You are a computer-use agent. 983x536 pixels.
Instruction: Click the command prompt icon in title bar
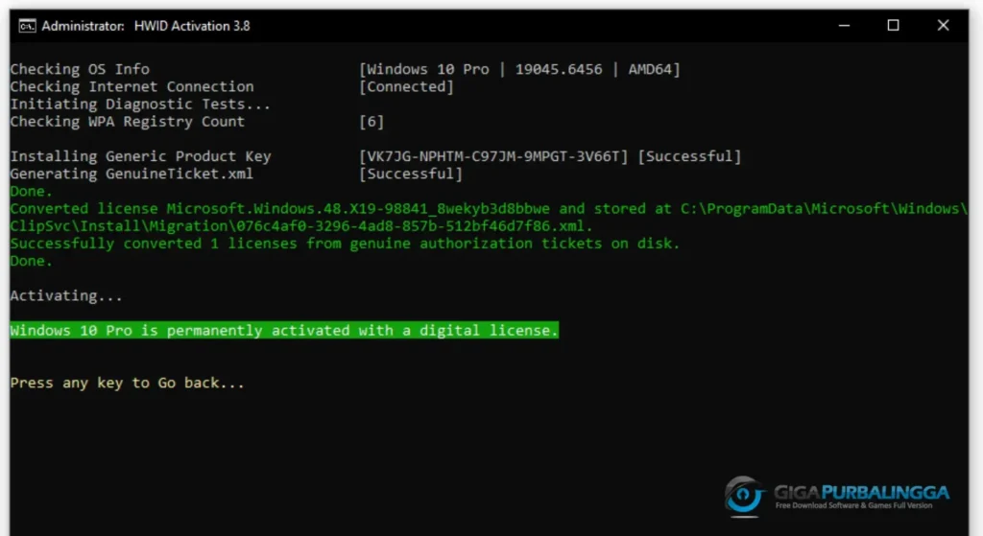[27, 26]
